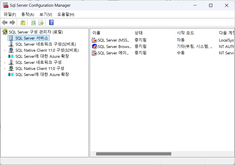Click the Forward arrow toolbar icon
Screen dimensions: 235x165
click(x=12, y=23)
